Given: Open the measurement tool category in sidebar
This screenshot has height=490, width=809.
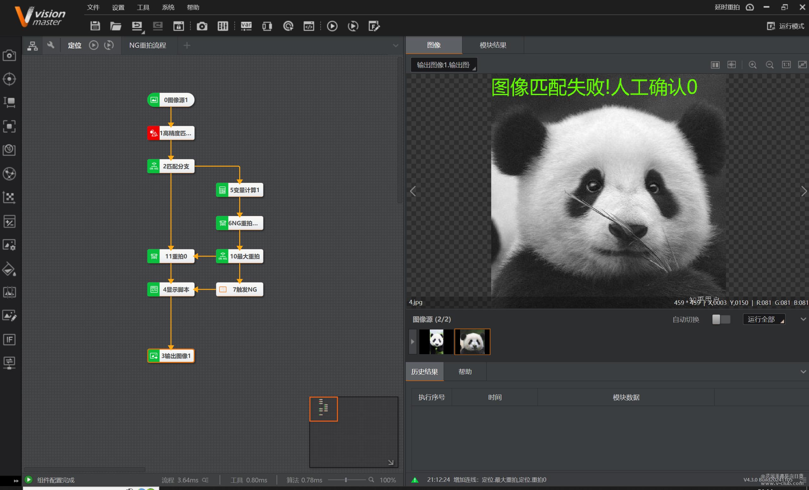Looking at the screenshot, I should tap(9, 102).
